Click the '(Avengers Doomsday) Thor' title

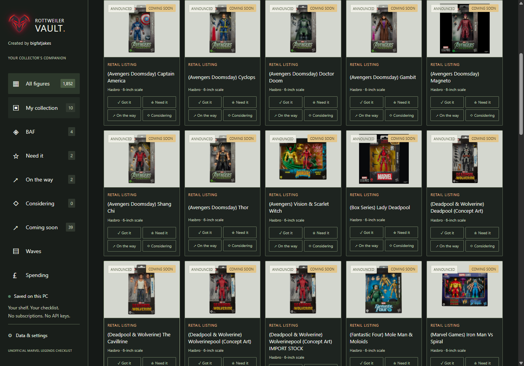218,207
